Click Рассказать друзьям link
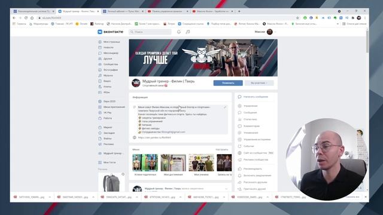 (x=253, y=182)
